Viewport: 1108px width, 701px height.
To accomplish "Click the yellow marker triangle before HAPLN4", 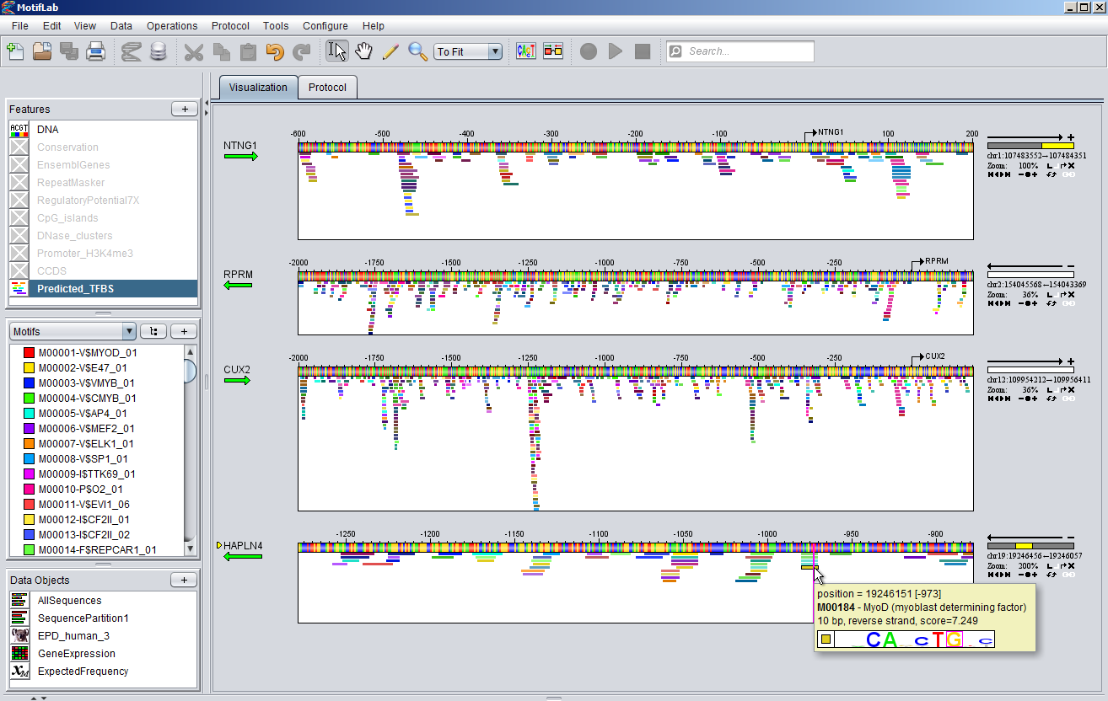I will coord(219,545).
